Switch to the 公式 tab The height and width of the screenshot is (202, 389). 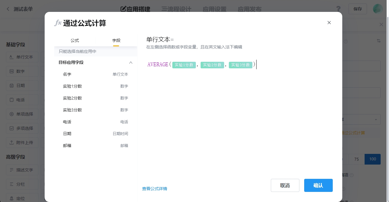click(x=75, y=40)
